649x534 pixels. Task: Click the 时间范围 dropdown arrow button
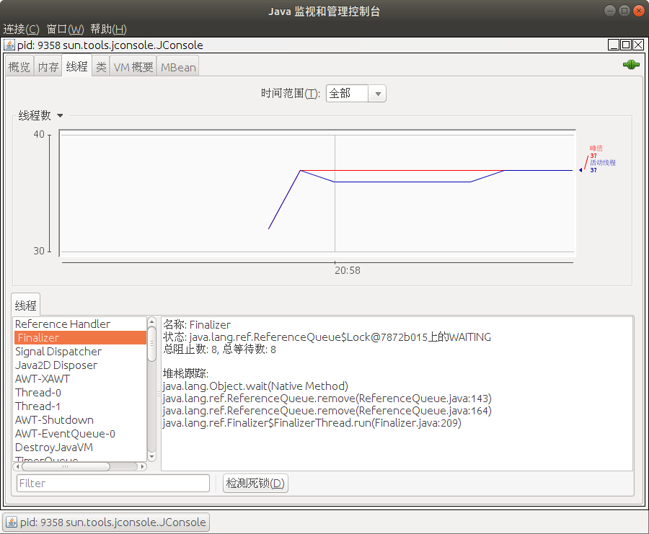377,94
